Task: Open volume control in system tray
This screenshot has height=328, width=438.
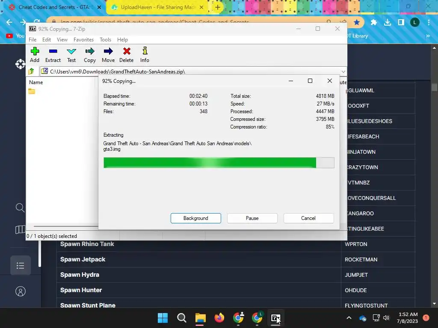Action: [386, 318]
